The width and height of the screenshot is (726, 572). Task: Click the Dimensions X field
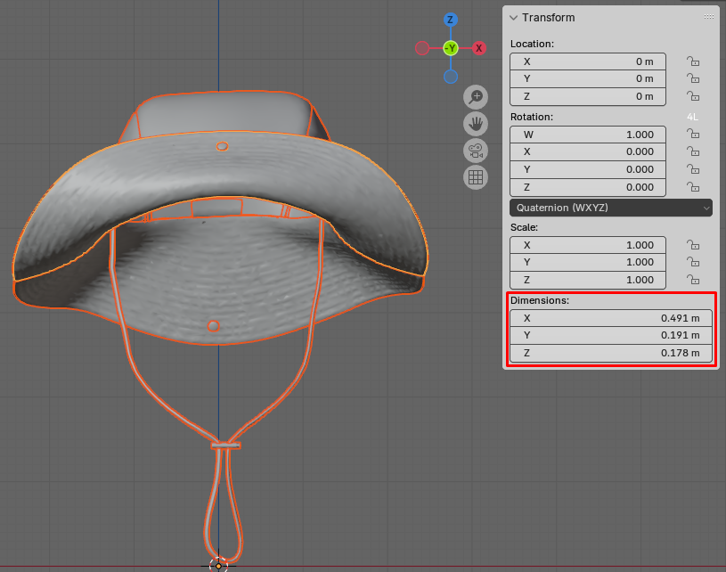pyautogui.click(x=611, y=318)
